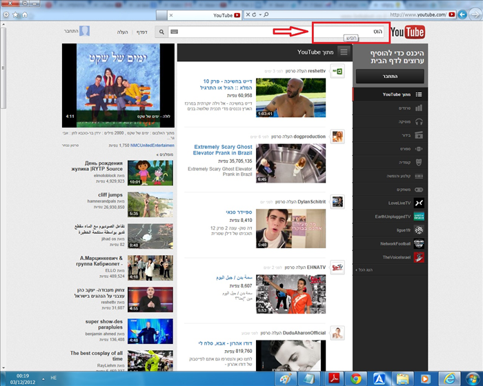Open דייט בחשיכה video title link
The image size is (483, 386).
click(x=226, y=84)
